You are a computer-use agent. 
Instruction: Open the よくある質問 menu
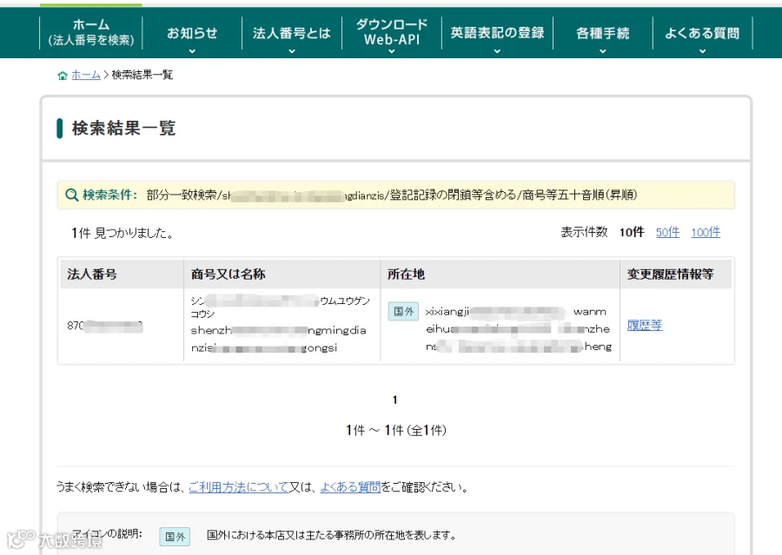(x=702, y=33)
